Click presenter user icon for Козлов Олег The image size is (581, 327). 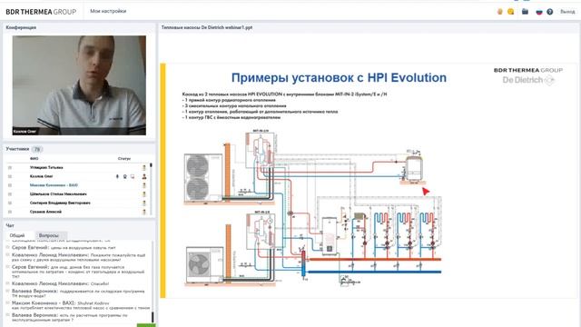point(144,176)
